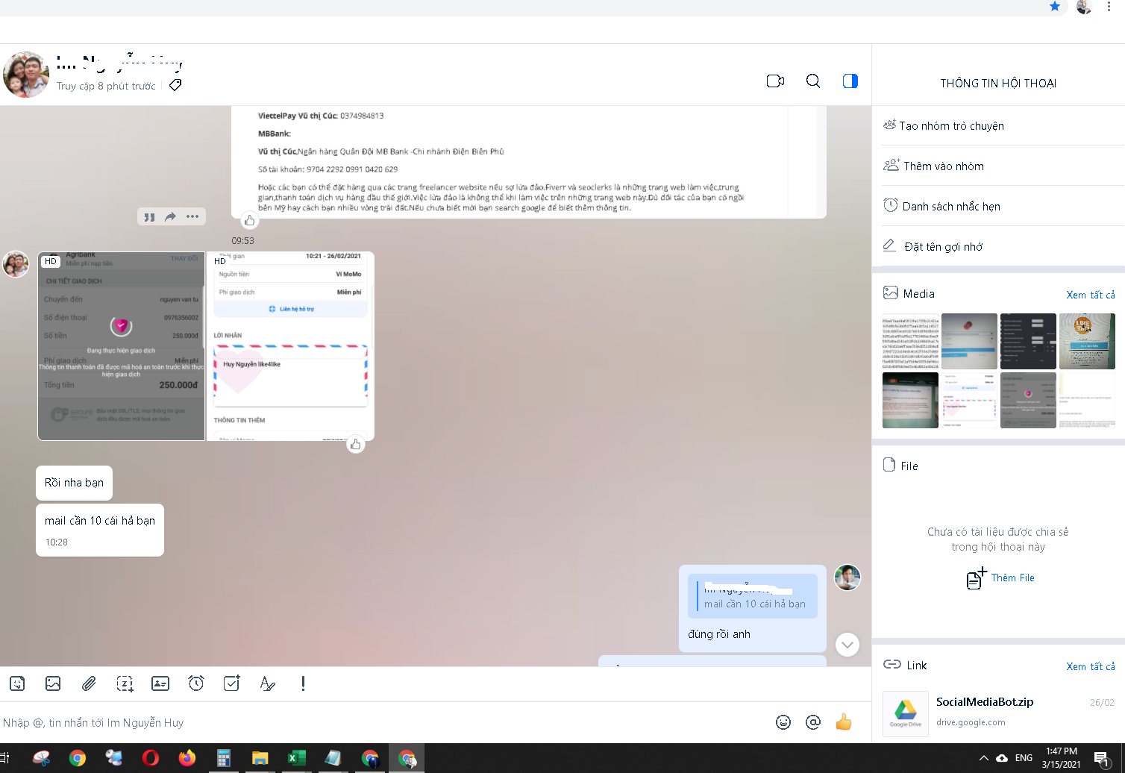This screenshot has width=1125, height=773.
Task: Quote the bank info message
Action: (149, 216)
